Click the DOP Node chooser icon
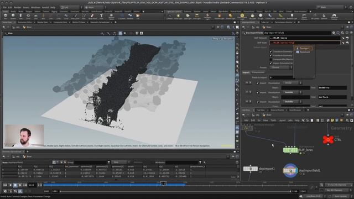This screenshot has width=354, height=199. pyautogui.click(x=347, y=43)
